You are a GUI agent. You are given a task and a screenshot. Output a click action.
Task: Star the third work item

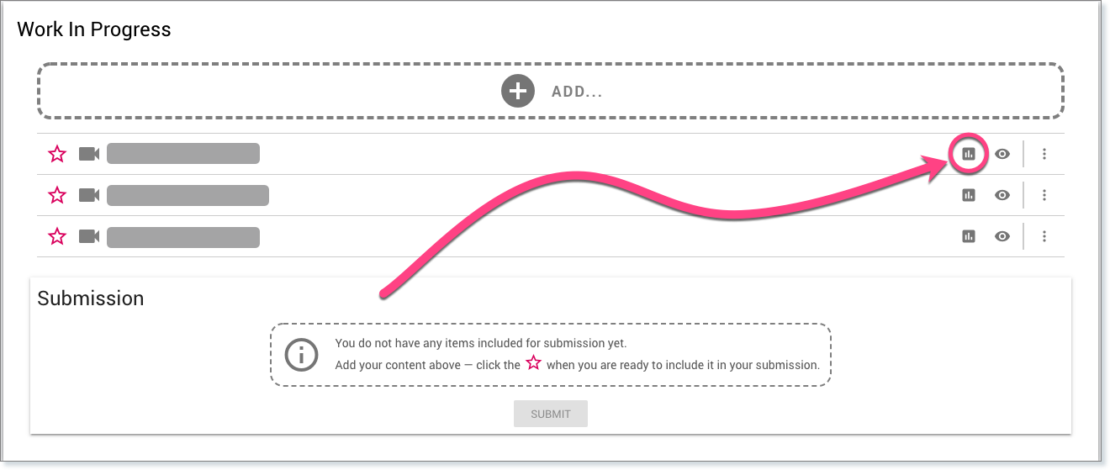pos(57,236)
